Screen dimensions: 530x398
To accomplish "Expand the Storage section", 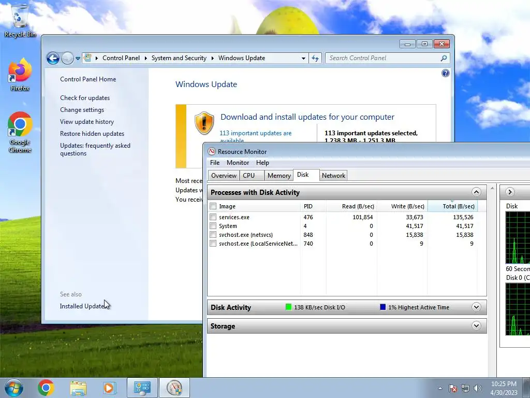I will [x=476, y=326].
